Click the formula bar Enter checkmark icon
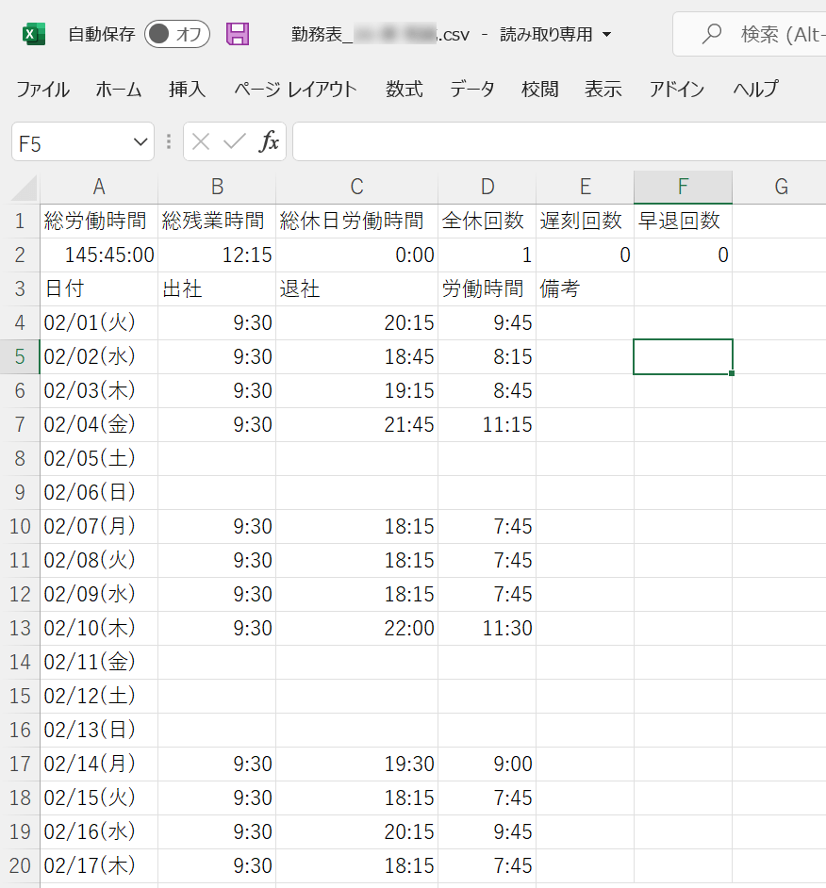826x888 pixels. [x=235, y=142]
